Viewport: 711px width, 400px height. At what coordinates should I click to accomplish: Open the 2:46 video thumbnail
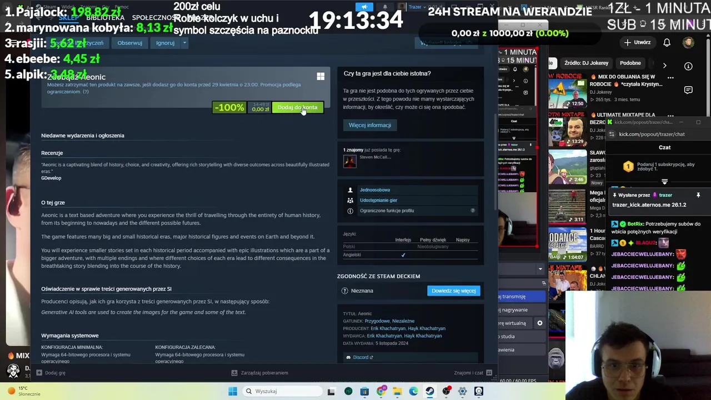[567, 167]
